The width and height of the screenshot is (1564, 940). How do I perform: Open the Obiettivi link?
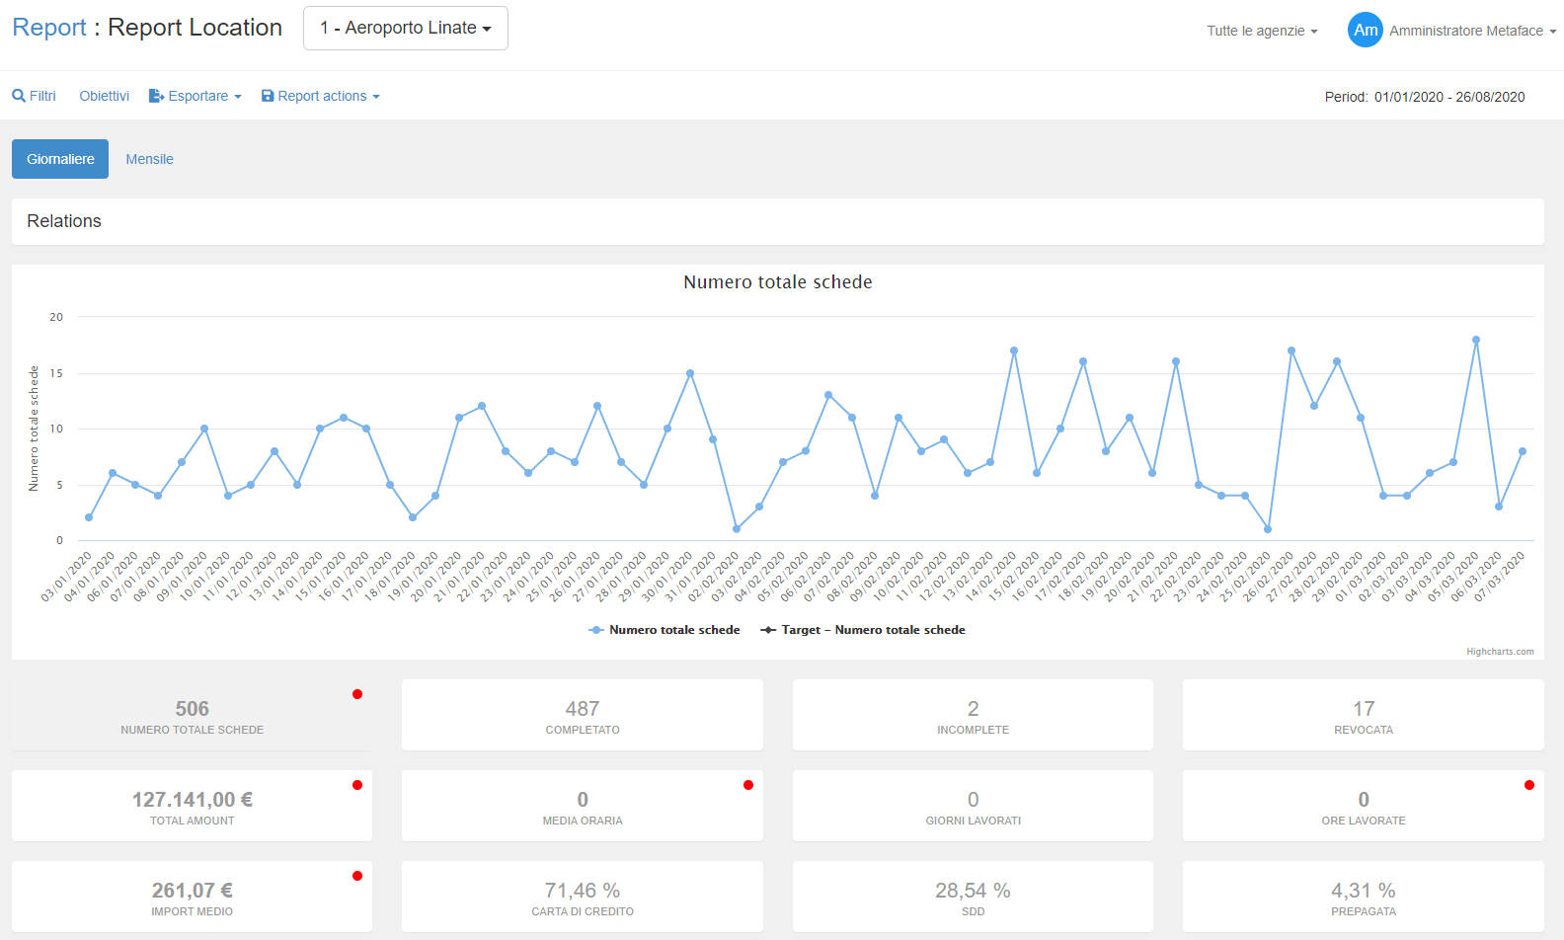[x=105, y=96]
